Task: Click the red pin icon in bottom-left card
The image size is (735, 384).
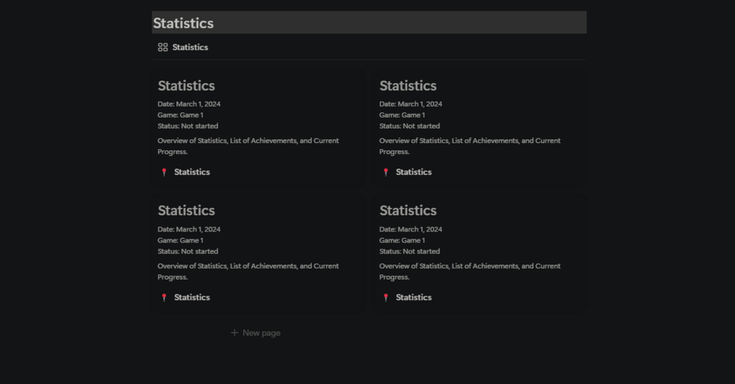Action: [x=164, y=298]
